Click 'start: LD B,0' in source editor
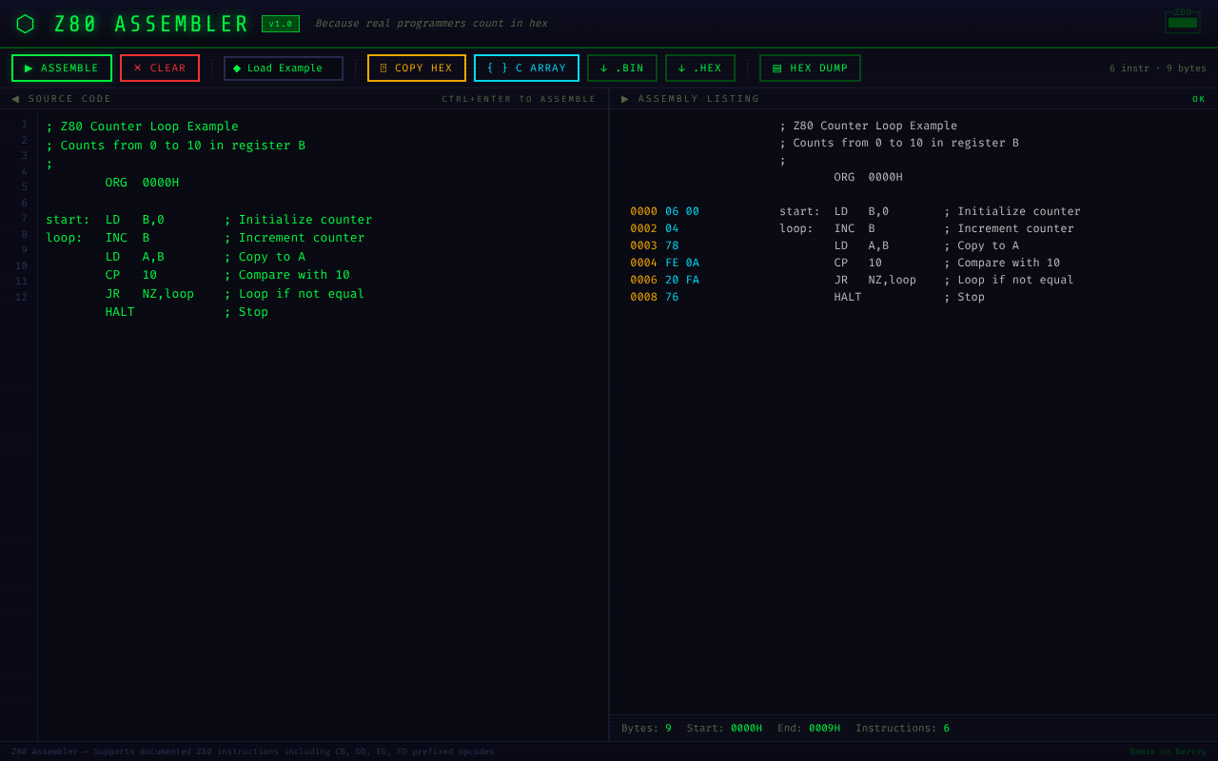The image size is (1218, 761). pos(105,220)
